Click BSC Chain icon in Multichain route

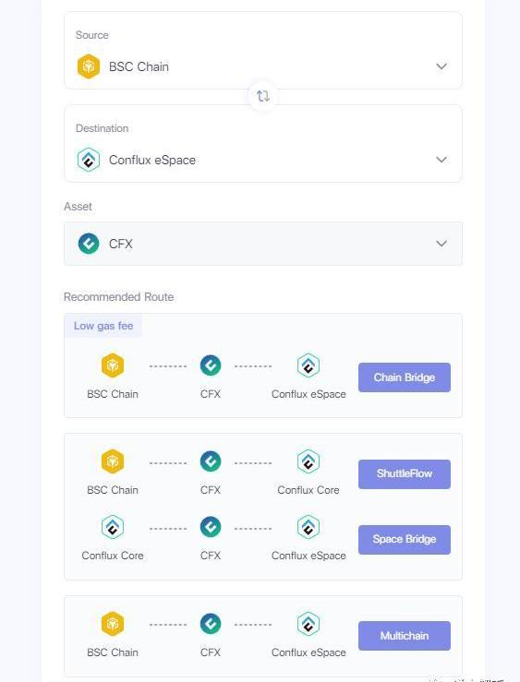113,624
